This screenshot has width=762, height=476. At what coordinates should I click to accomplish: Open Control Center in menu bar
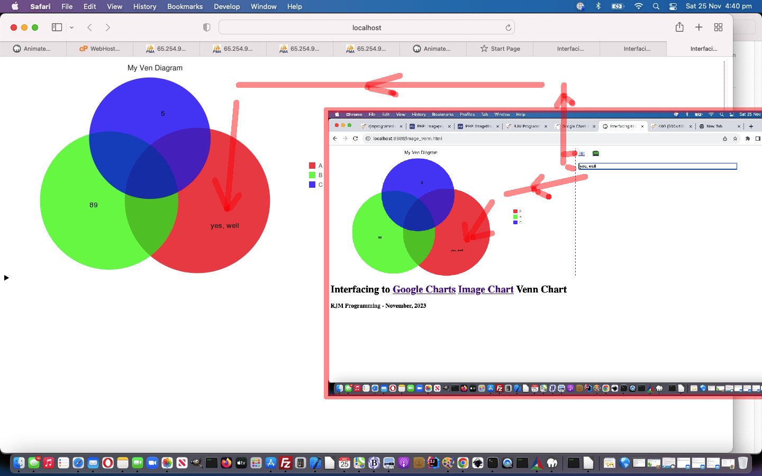[x=673, y=6]
